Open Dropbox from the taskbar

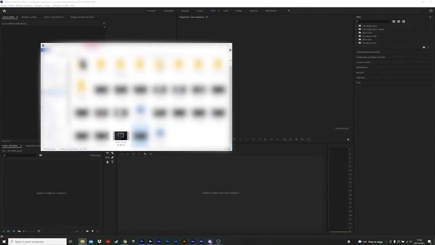(99, 242)
